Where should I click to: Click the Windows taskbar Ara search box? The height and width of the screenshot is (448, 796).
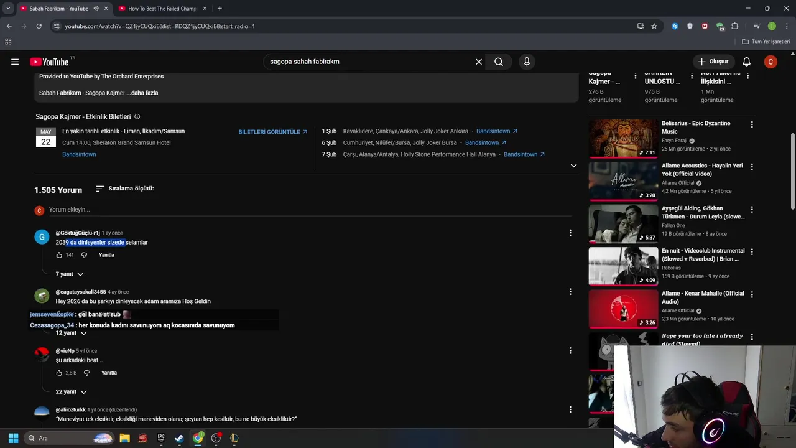(x=70, y=438)
